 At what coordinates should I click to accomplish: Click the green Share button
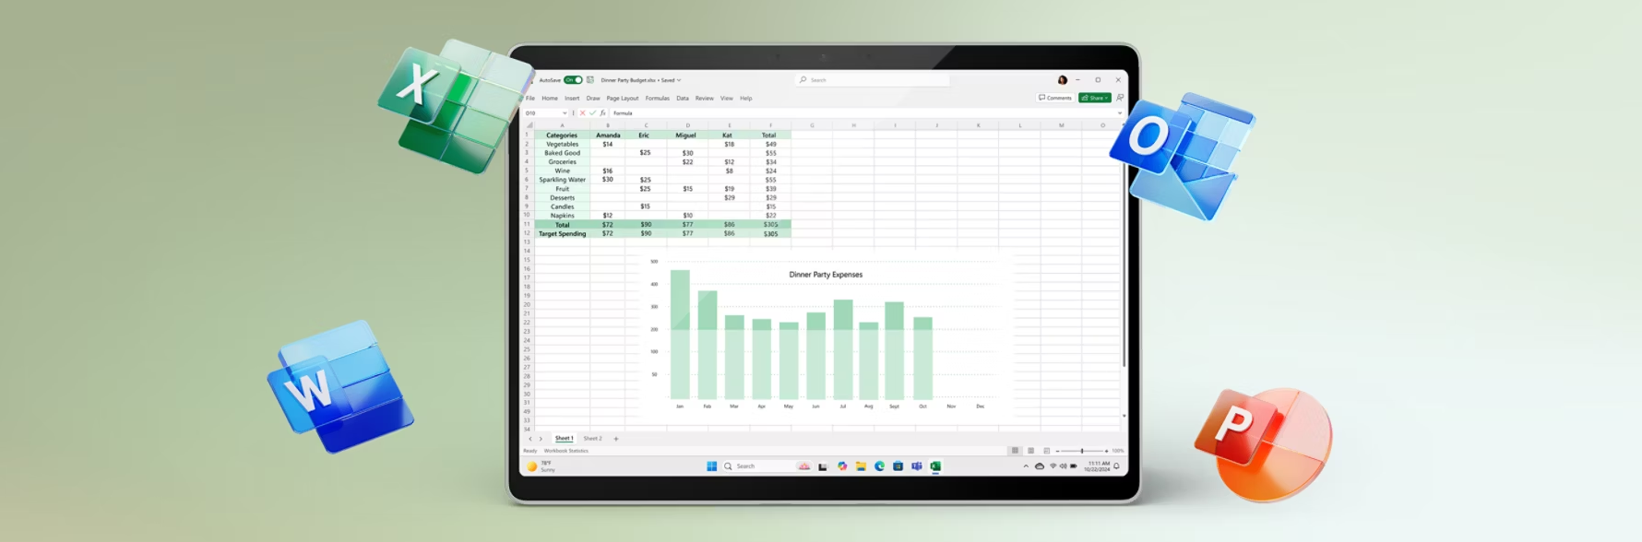click(x=1095, y=98)
